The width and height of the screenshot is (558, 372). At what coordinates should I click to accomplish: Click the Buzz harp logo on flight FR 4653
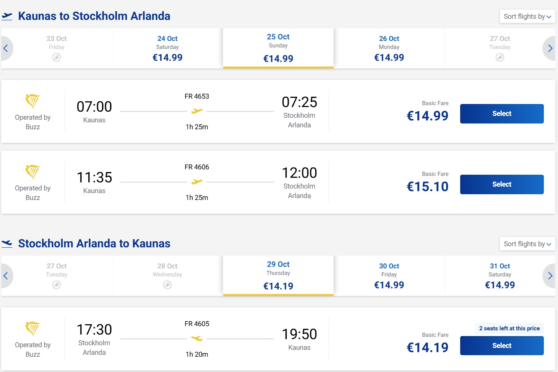[x=33, y=101]
